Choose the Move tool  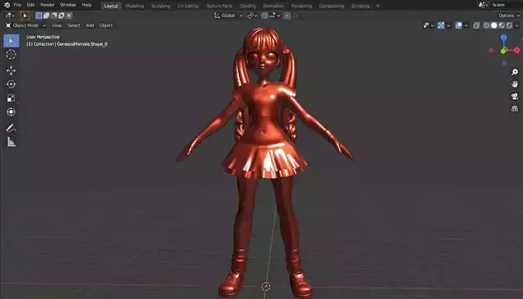(11, 70)
